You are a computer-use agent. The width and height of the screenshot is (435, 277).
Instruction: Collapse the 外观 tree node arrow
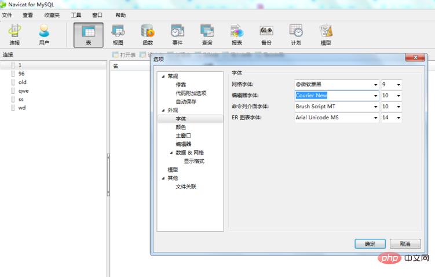tap(163, 111)
